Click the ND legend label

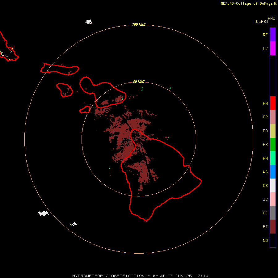[x=265, y=241]
